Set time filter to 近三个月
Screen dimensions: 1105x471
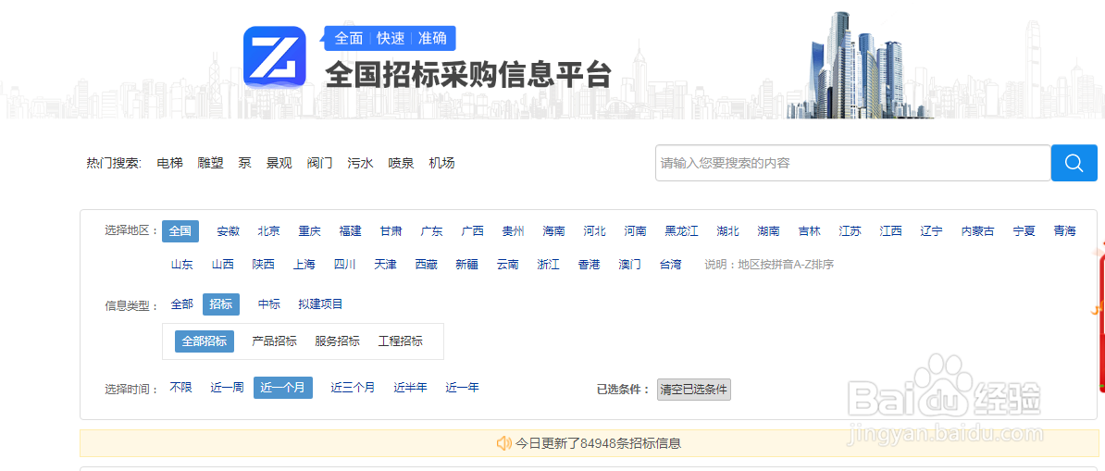354,388
